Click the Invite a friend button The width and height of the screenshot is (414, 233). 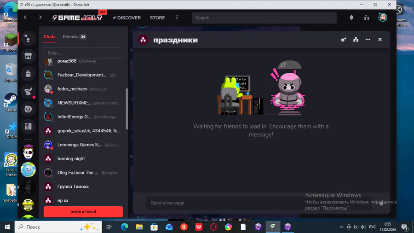coord(83,212)
